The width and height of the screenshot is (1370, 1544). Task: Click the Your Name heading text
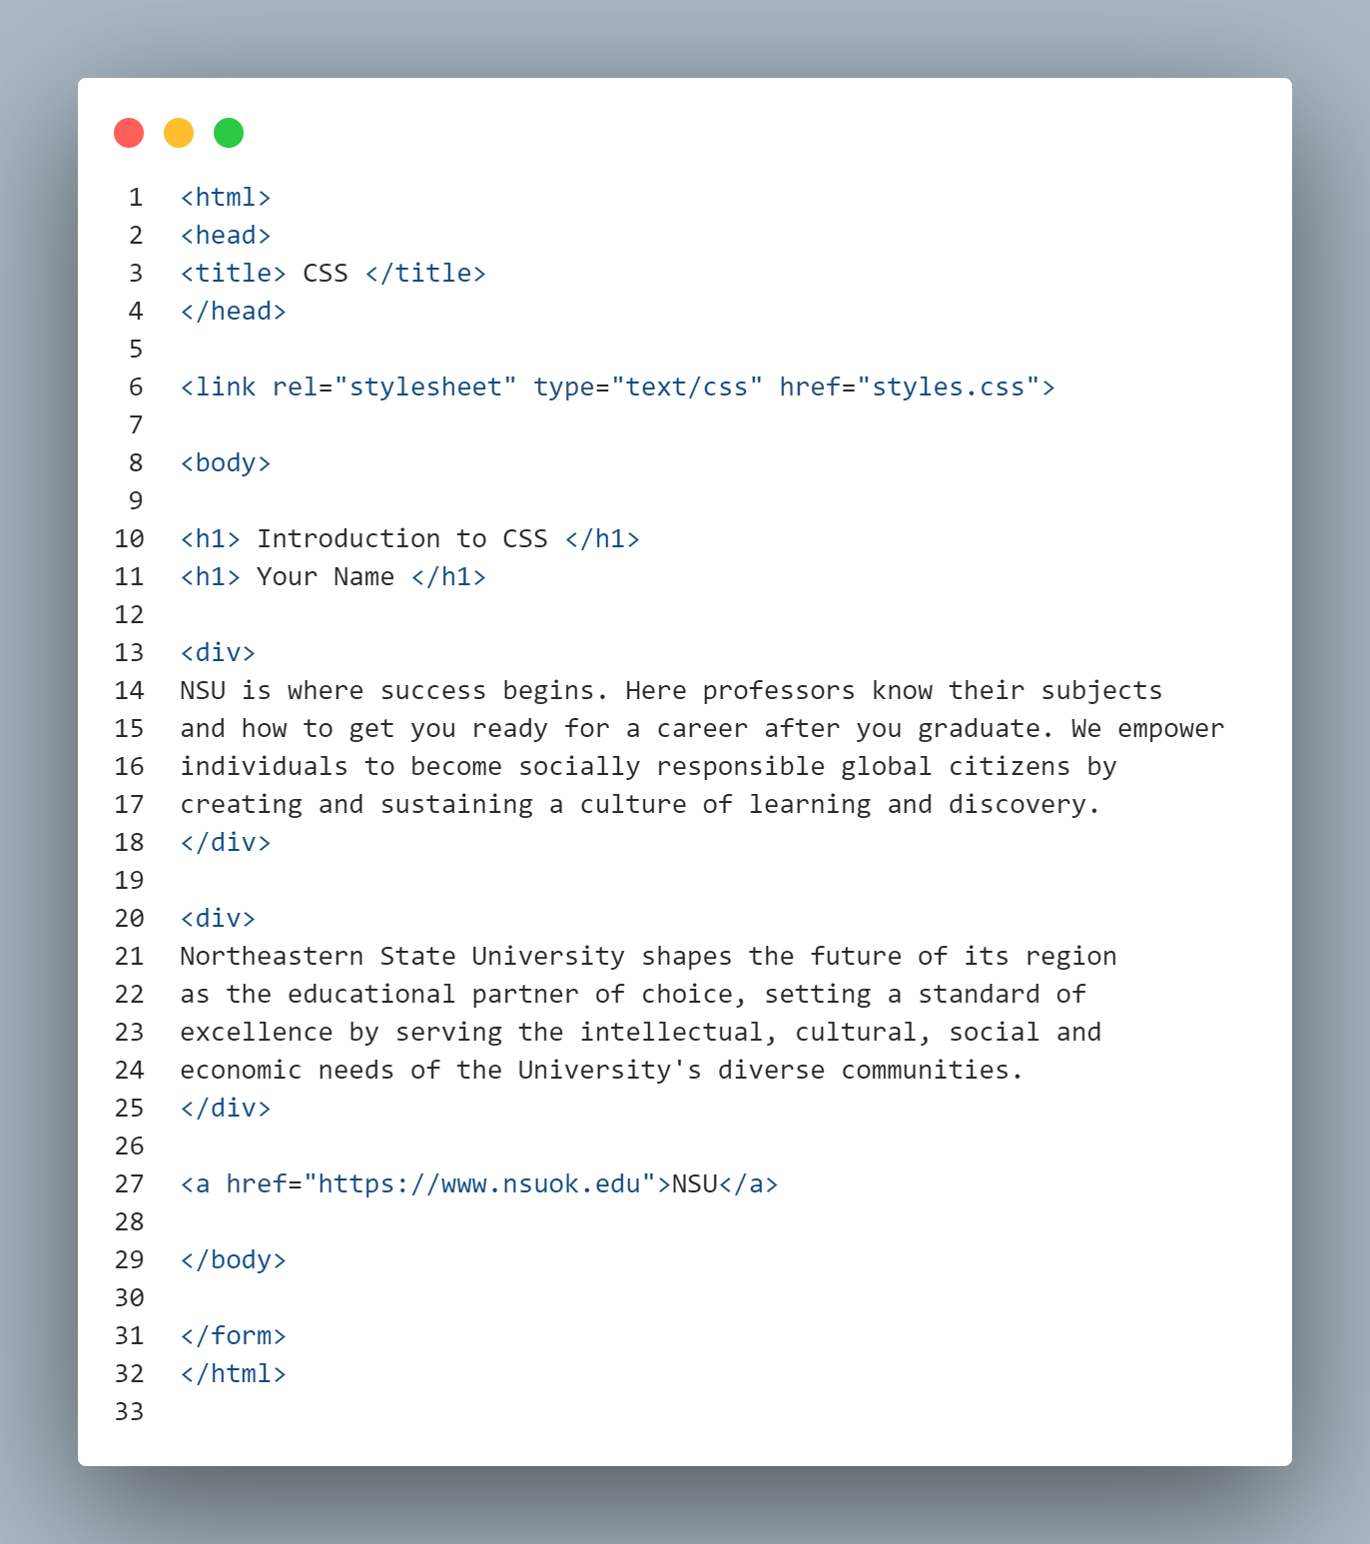[326, 577]
